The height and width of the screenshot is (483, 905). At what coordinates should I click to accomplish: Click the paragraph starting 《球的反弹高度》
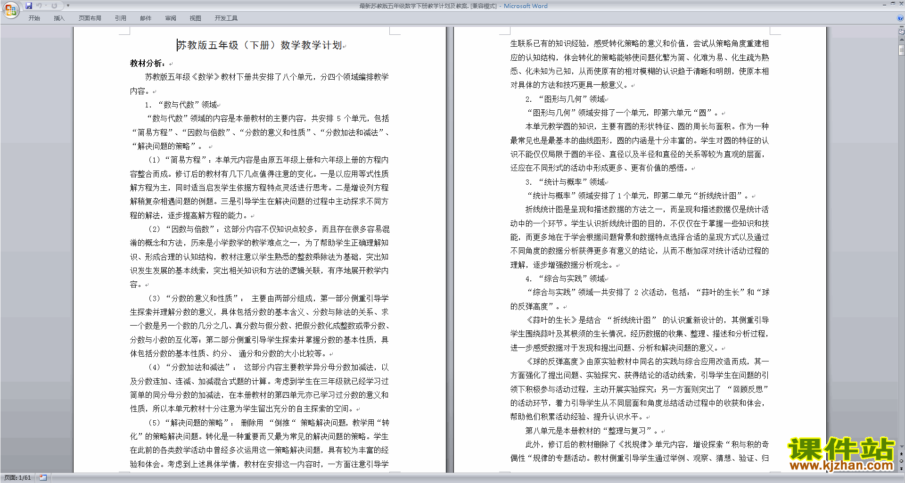(x=640, y=389)
